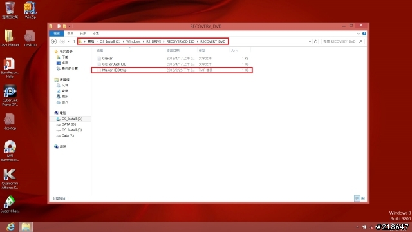Open the Explorer help question mark

click(364, 34)
